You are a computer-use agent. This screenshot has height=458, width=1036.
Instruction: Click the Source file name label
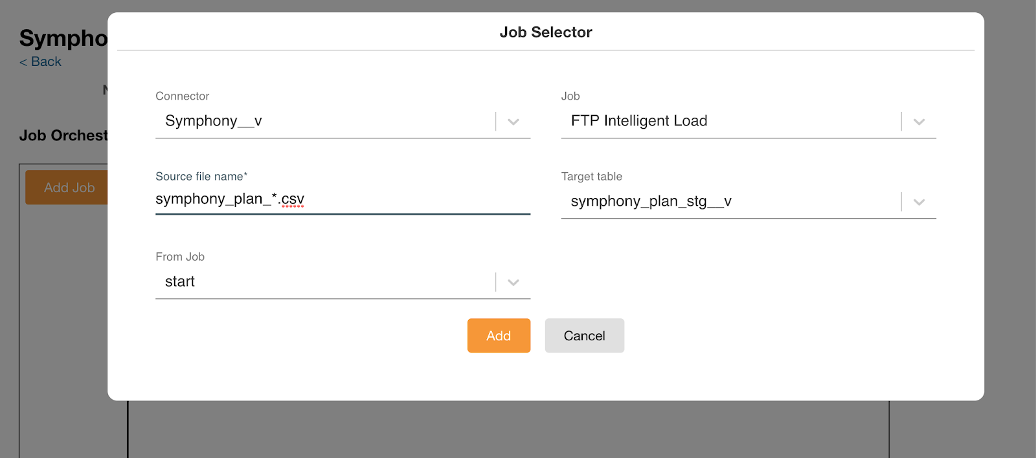coord(201,177)
